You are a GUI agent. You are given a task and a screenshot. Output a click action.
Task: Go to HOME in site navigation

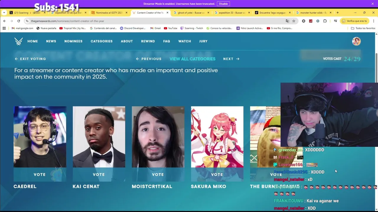click(x=32, y=41)
